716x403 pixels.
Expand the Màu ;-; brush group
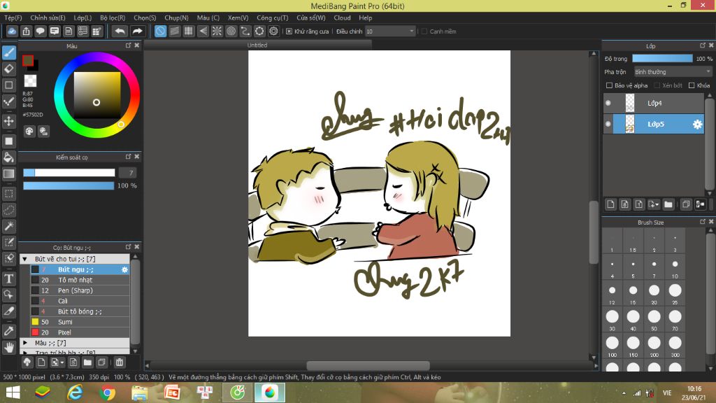pos(25,343)
